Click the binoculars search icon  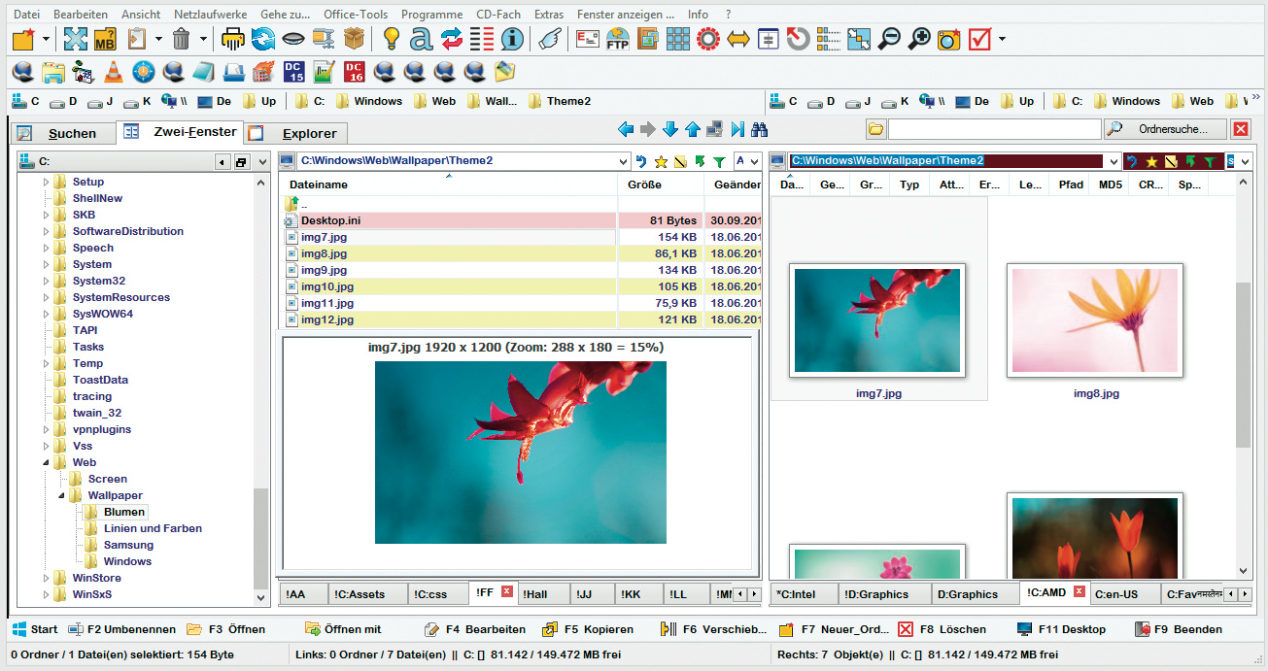[760, 130]
